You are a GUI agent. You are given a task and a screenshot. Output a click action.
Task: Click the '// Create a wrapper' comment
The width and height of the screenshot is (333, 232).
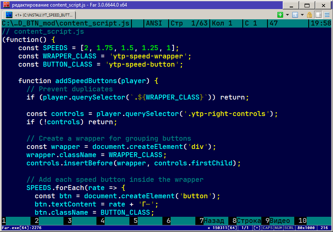point(109,139)
